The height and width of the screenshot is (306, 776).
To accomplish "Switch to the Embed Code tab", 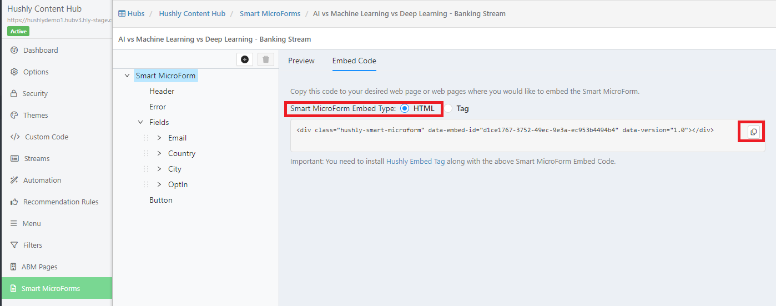I will coord(354,61).
